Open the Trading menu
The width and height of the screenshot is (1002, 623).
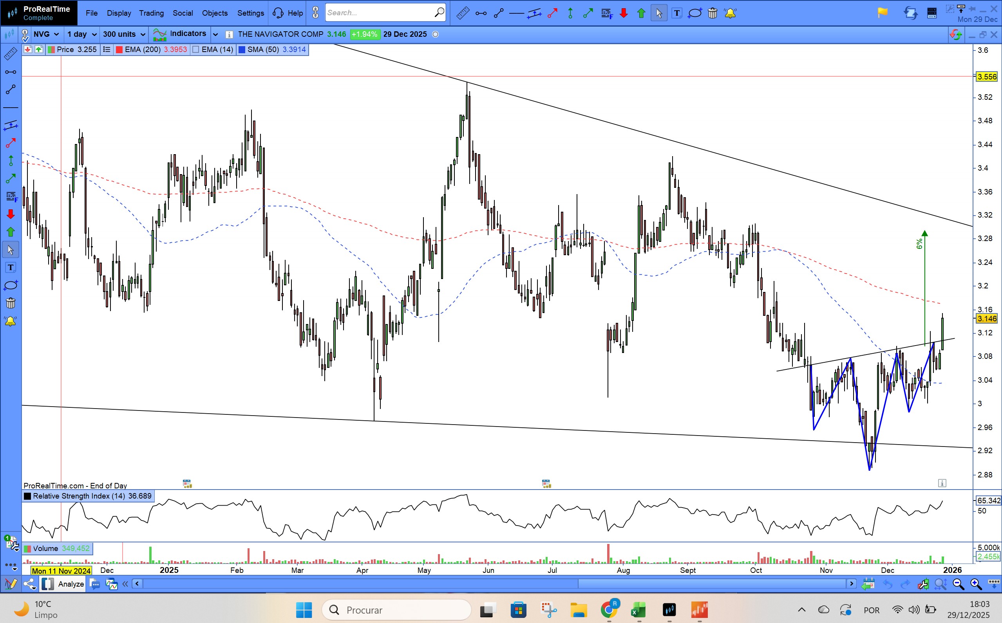151,13
